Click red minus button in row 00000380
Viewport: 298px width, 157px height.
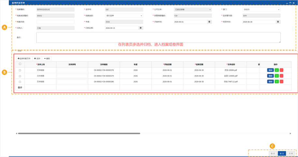pos(281,81)
